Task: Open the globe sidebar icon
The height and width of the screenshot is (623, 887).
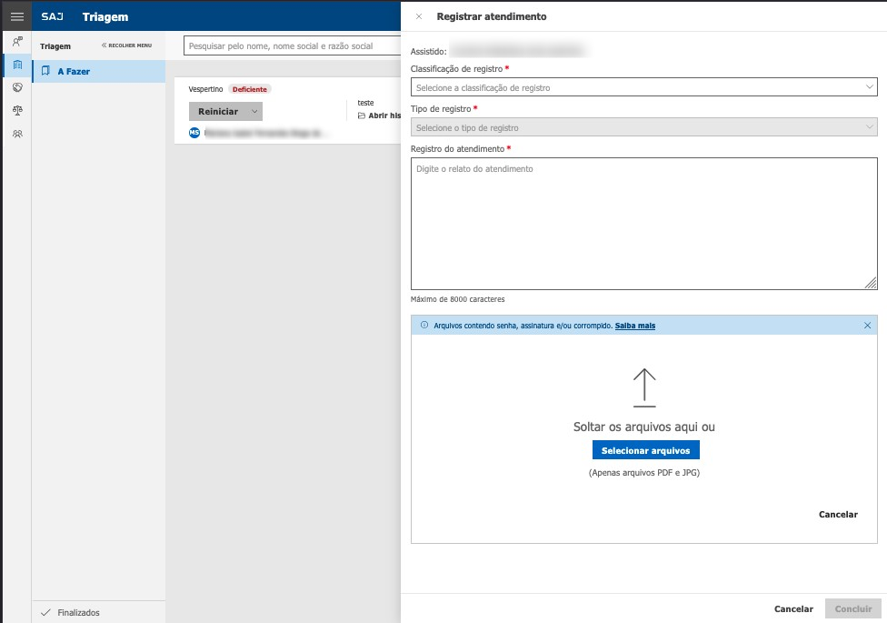Action: click(17, 87)
